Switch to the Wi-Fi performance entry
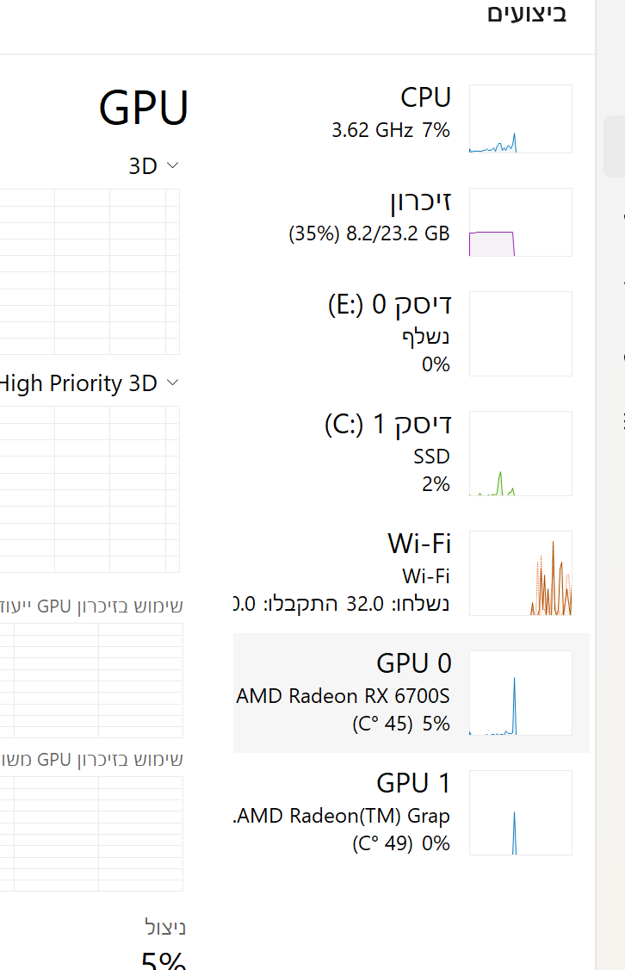625x970 pixels. [x=387, y=572]
